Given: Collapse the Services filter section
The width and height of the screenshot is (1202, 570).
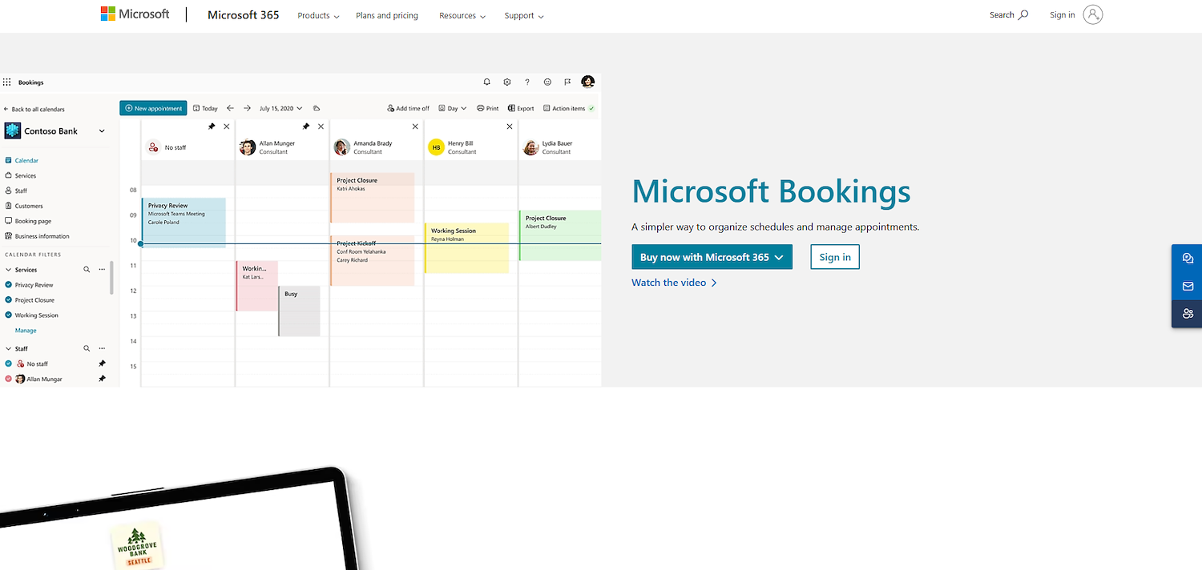Looking at the screenshot, I should (8, 270).
